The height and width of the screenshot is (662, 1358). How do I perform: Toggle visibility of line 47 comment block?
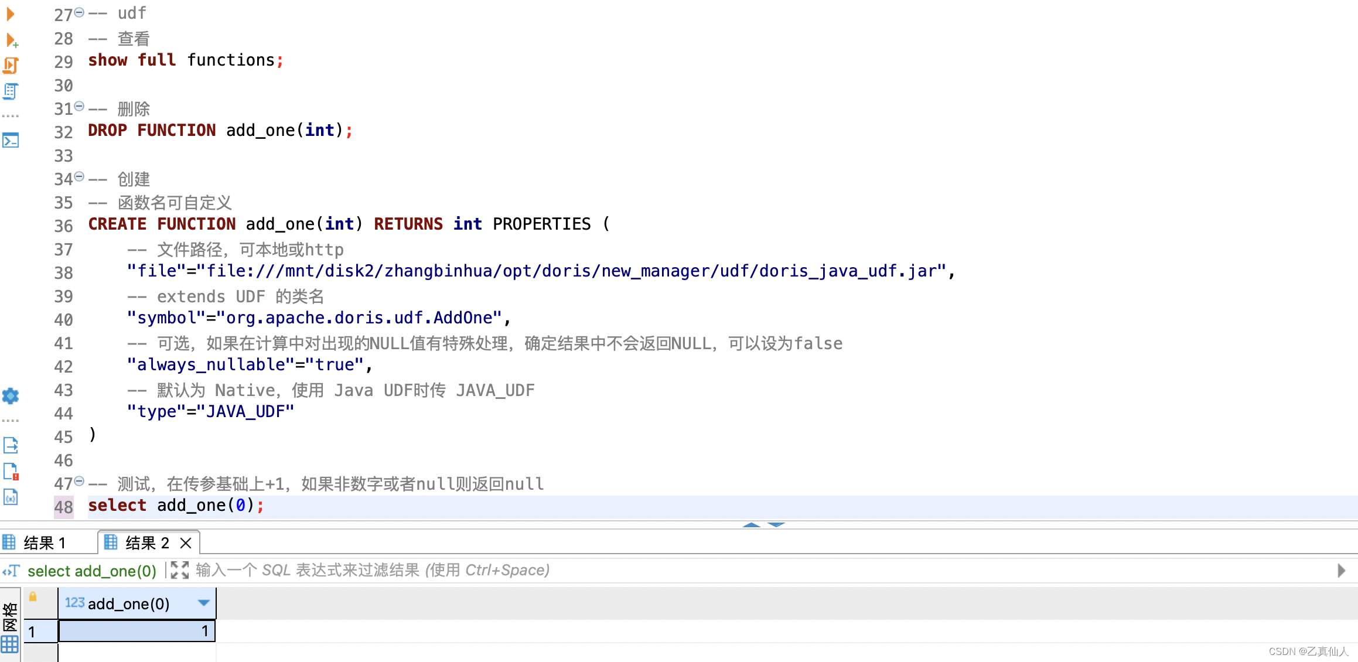(x=77, y=483)
